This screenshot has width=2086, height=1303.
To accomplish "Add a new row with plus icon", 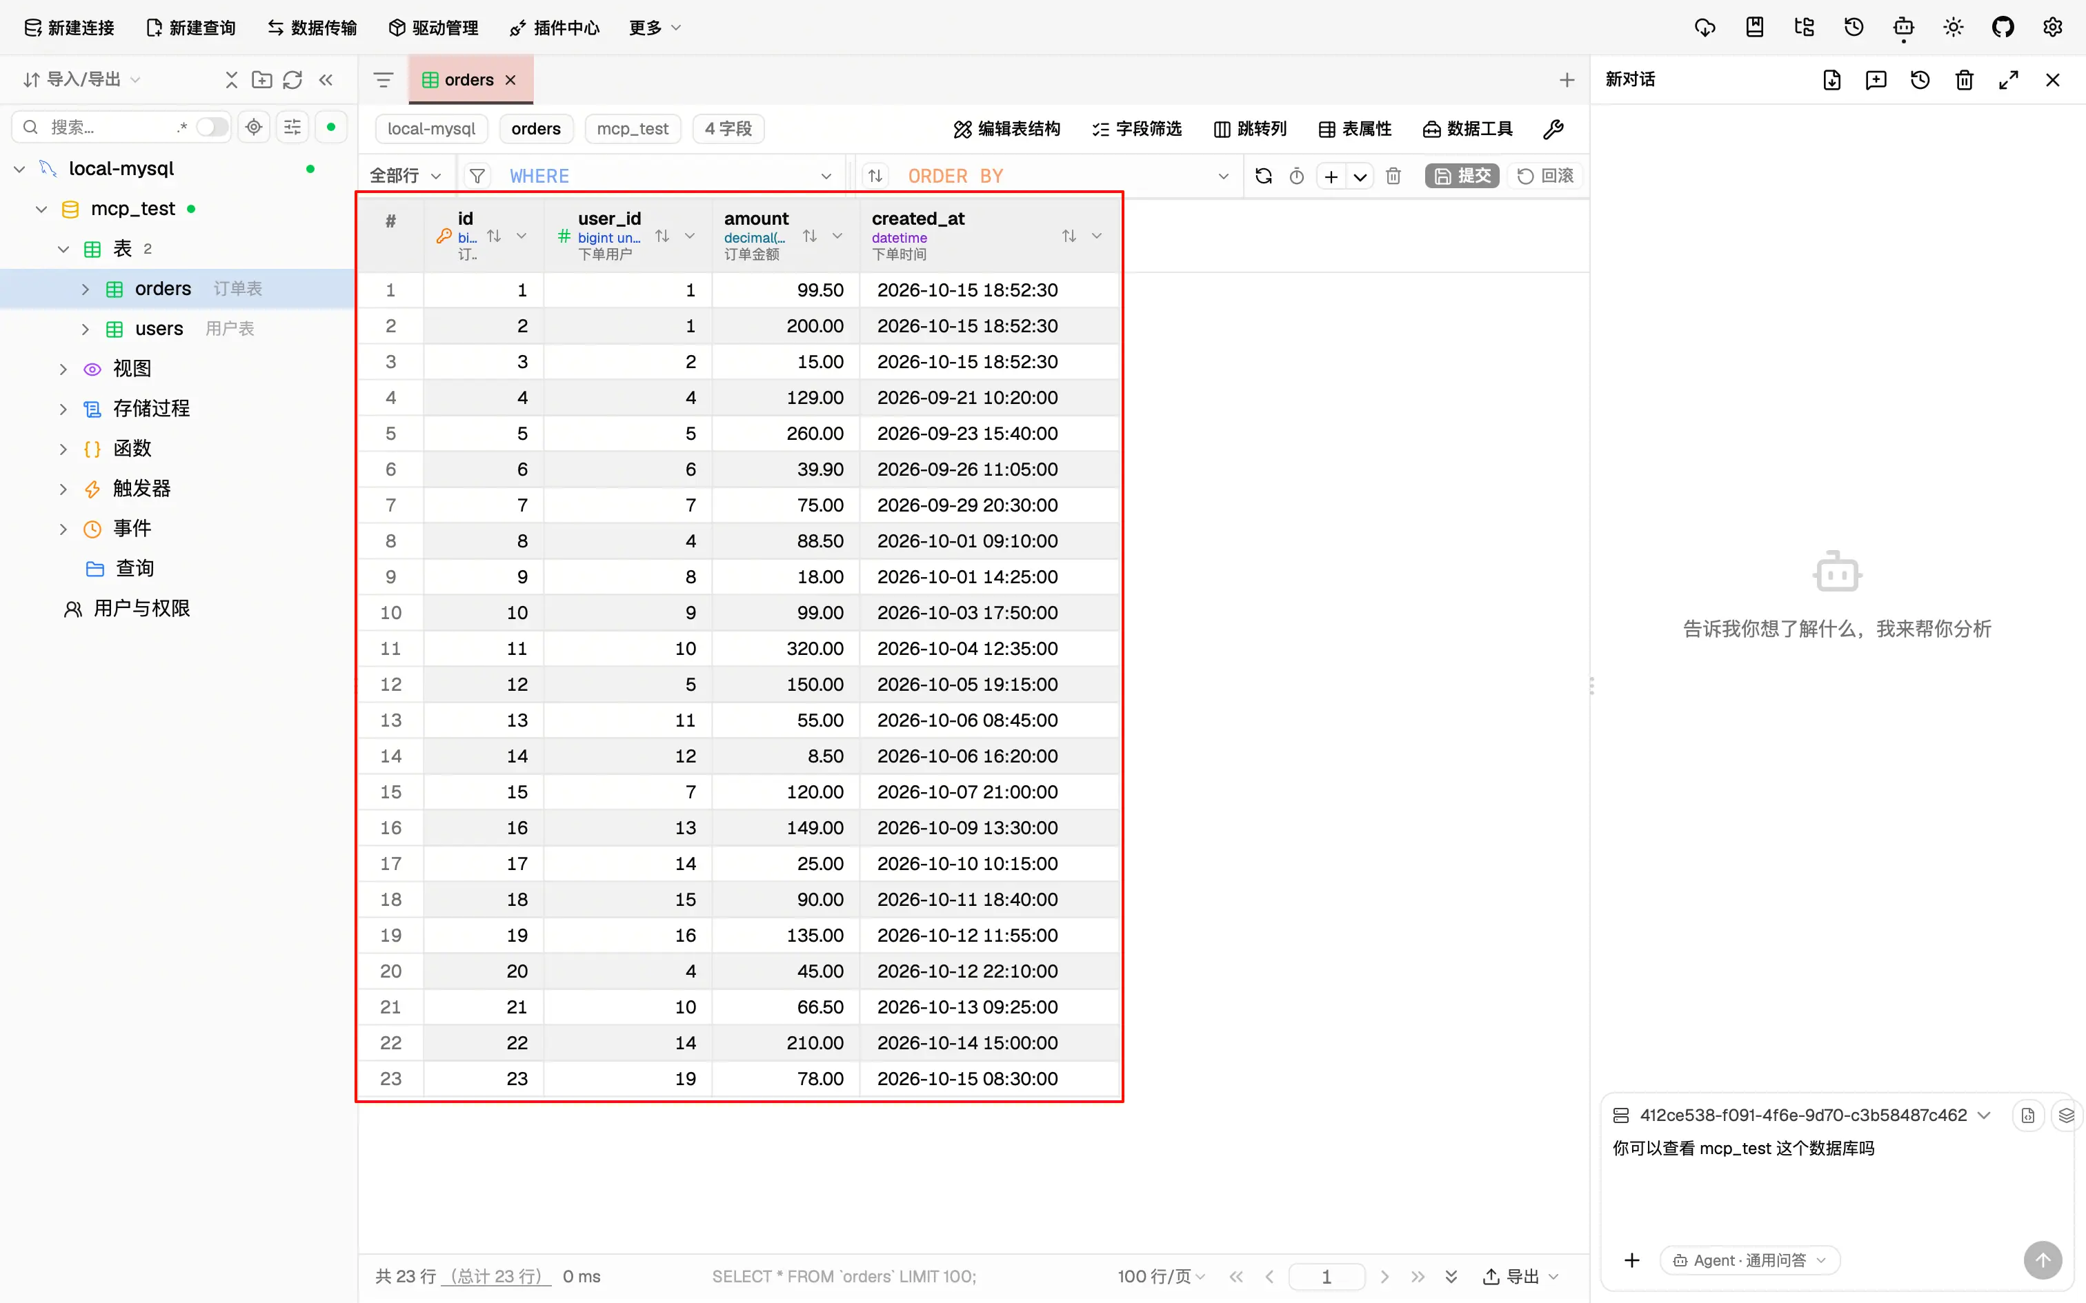I will click(x=1331, y=176).
